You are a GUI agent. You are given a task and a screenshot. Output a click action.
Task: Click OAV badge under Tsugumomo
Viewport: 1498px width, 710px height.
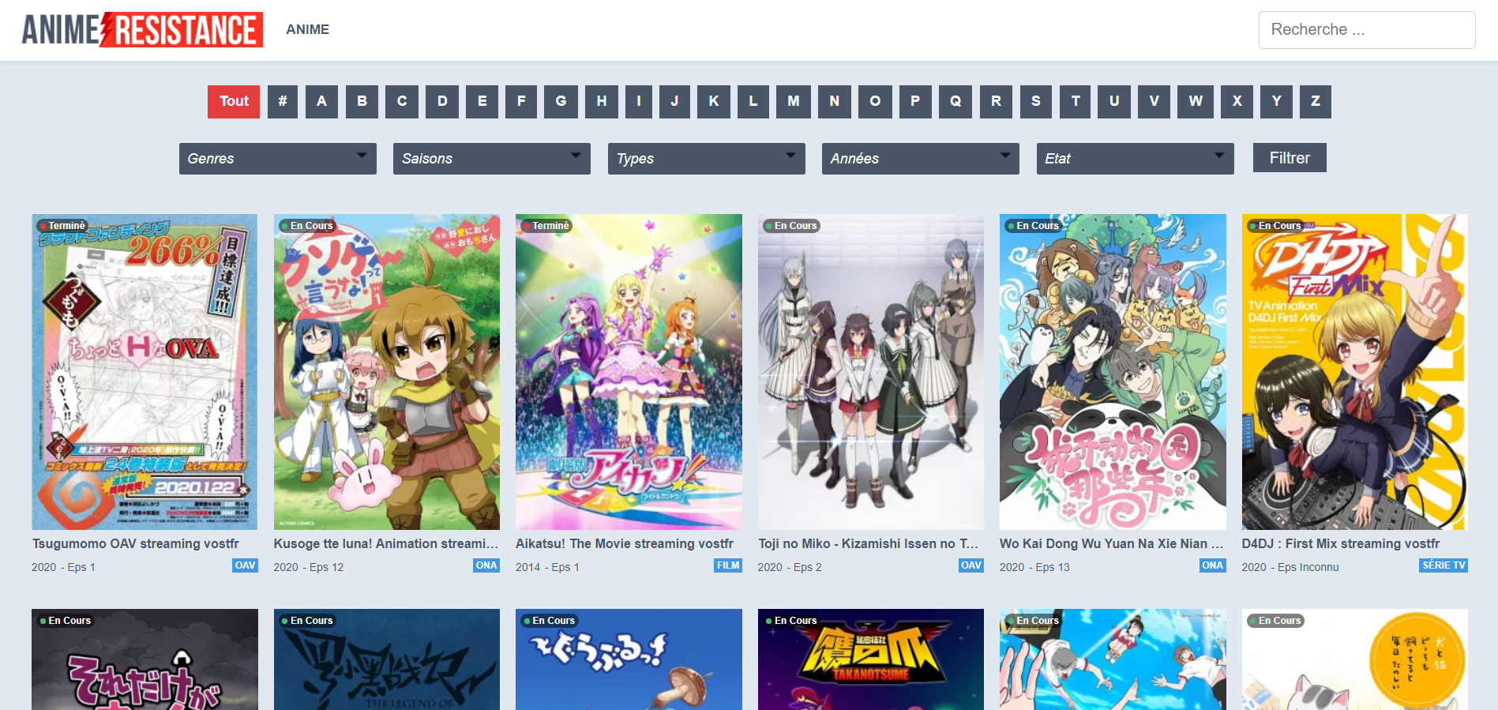pos(246,565)
